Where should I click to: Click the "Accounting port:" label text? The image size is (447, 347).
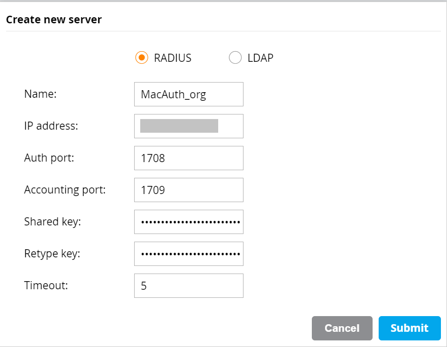65,190
